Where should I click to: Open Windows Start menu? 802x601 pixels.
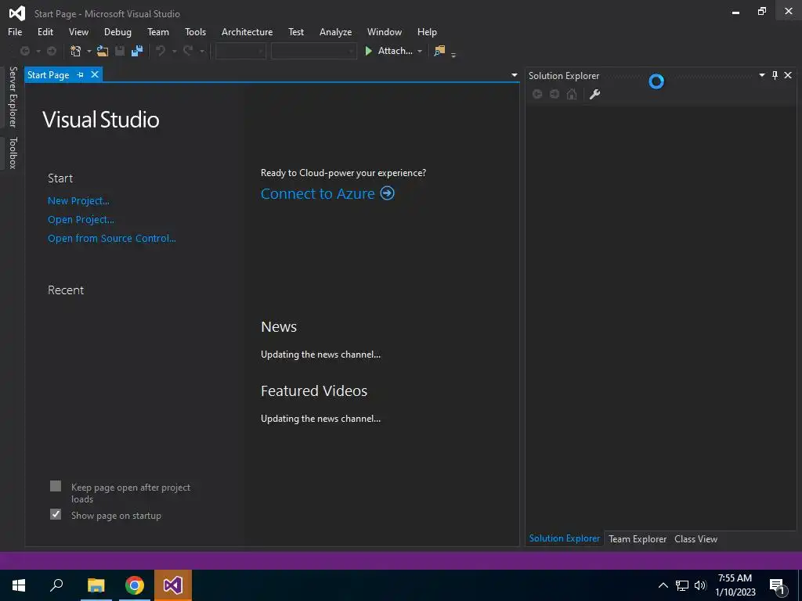click(x=19, y=585)
